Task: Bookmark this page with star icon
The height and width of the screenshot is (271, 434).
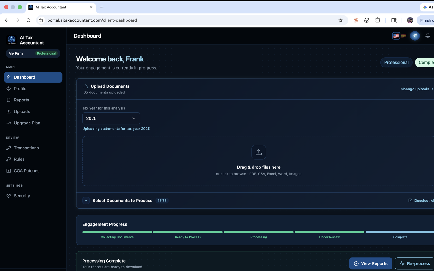Action: (341, 20)
